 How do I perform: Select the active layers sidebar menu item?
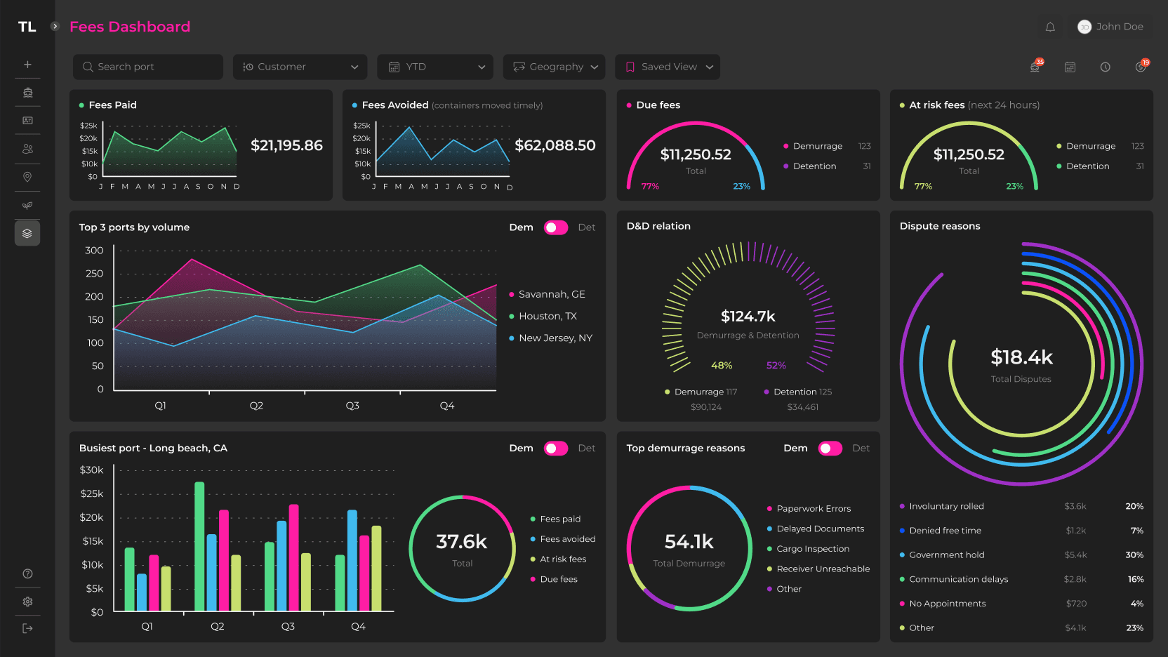point(27,233)
